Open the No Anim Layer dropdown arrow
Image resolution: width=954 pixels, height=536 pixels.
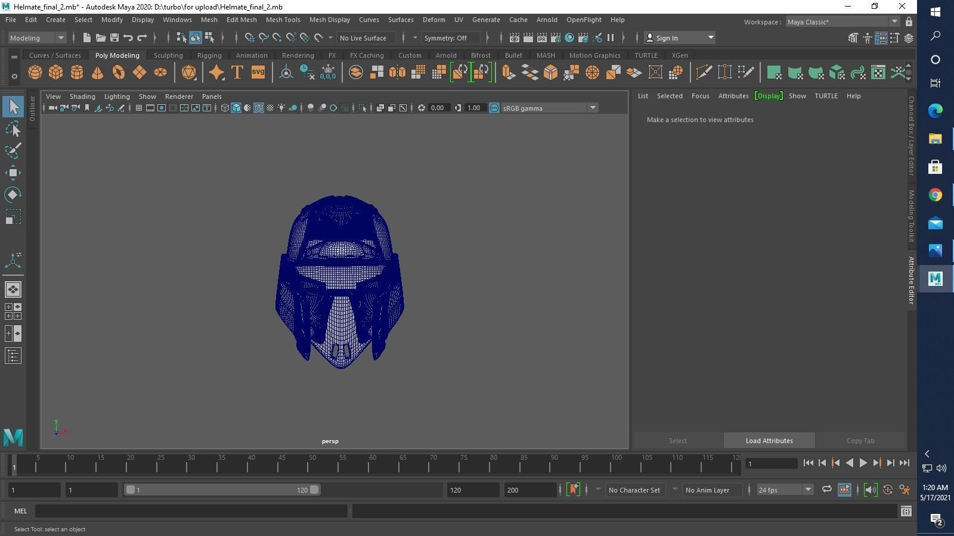coord(675,490)
